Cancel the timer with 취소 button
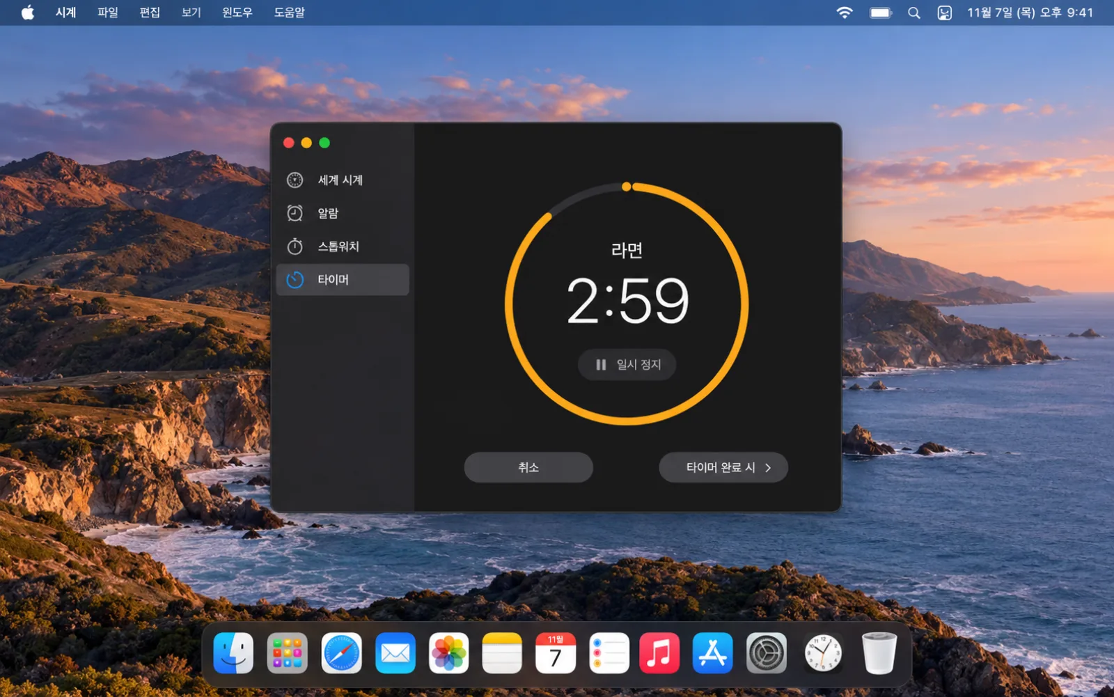 click(528, 467)
